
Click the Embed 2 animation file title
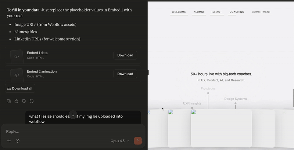(x=42, y=72)
